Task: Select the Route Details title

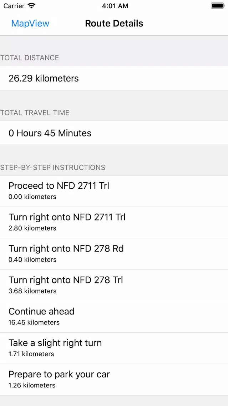Action: point(114,24)
